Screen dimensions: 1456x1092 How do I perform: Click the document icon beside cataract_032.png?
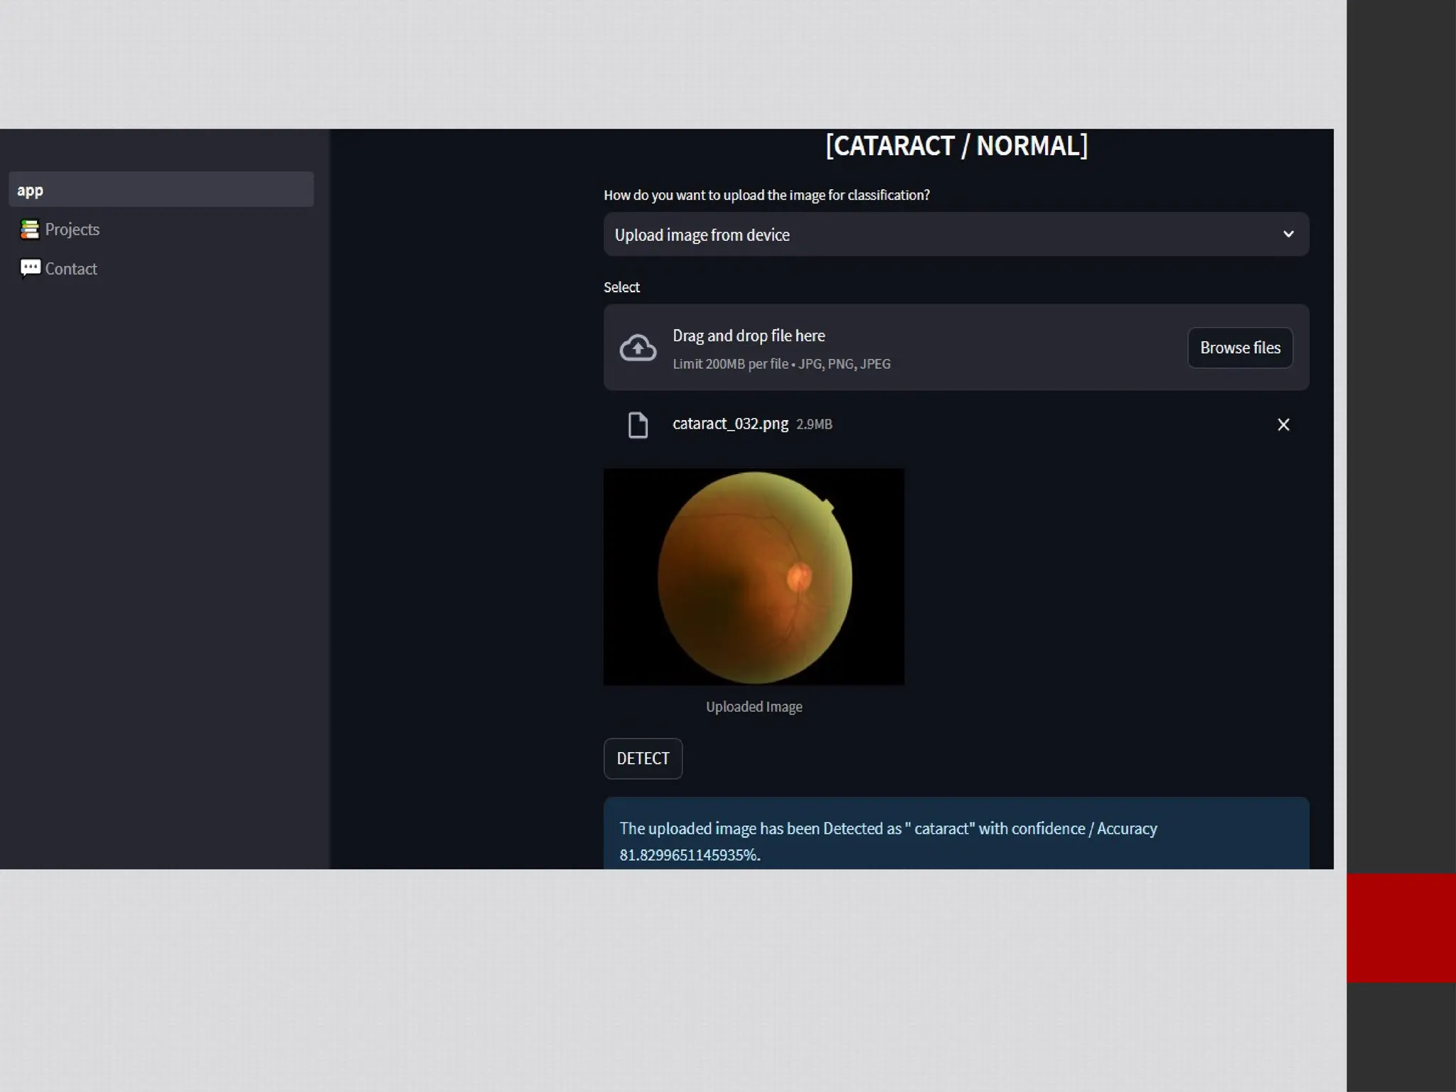click(x=638, y=424)
